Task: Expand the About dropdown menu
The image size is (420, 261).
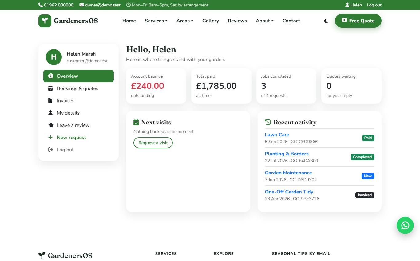Action: 265,21
